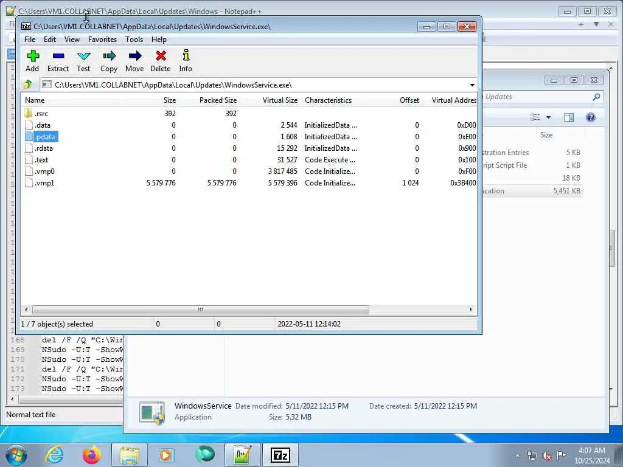Open the Tools menu
Viewport: 623px width, 467px height.
(x=134, y=40)
